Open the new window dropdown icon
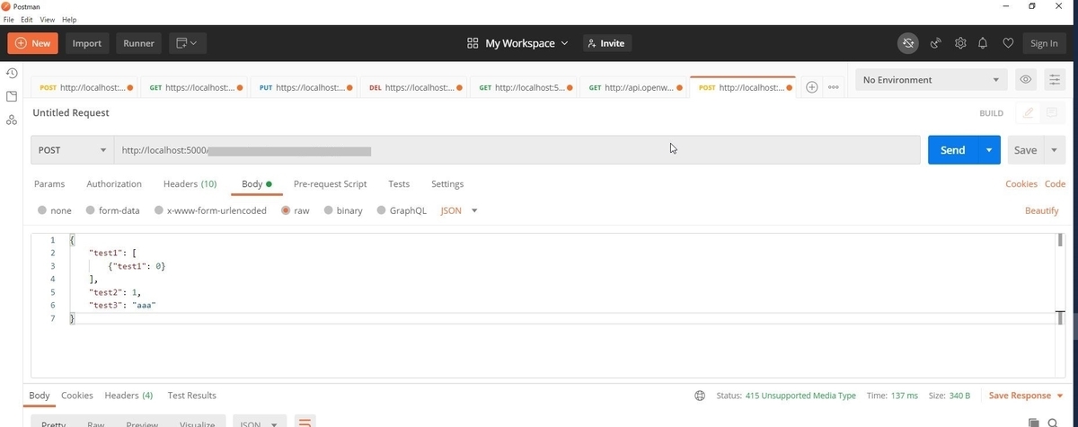 click(x=187, y=43)
